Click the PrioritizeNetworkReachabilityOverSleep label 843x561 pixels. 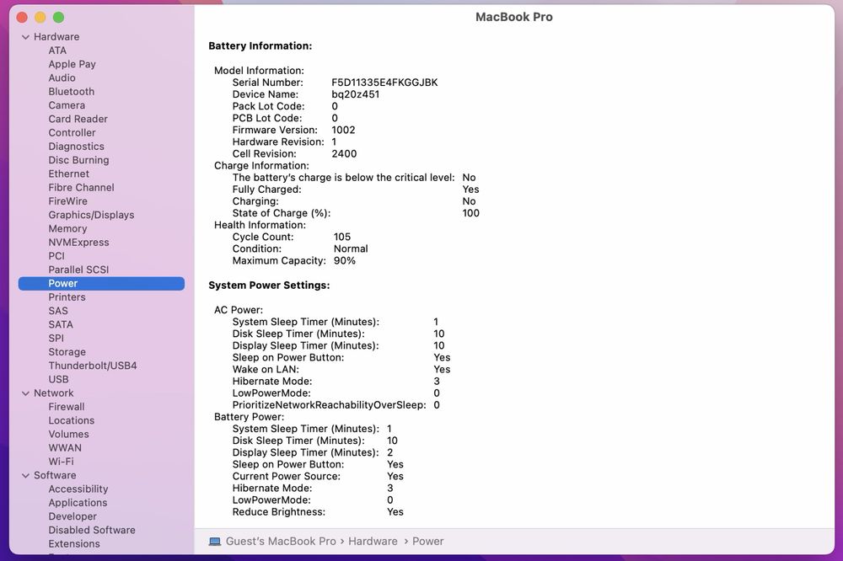pos(329,404)
